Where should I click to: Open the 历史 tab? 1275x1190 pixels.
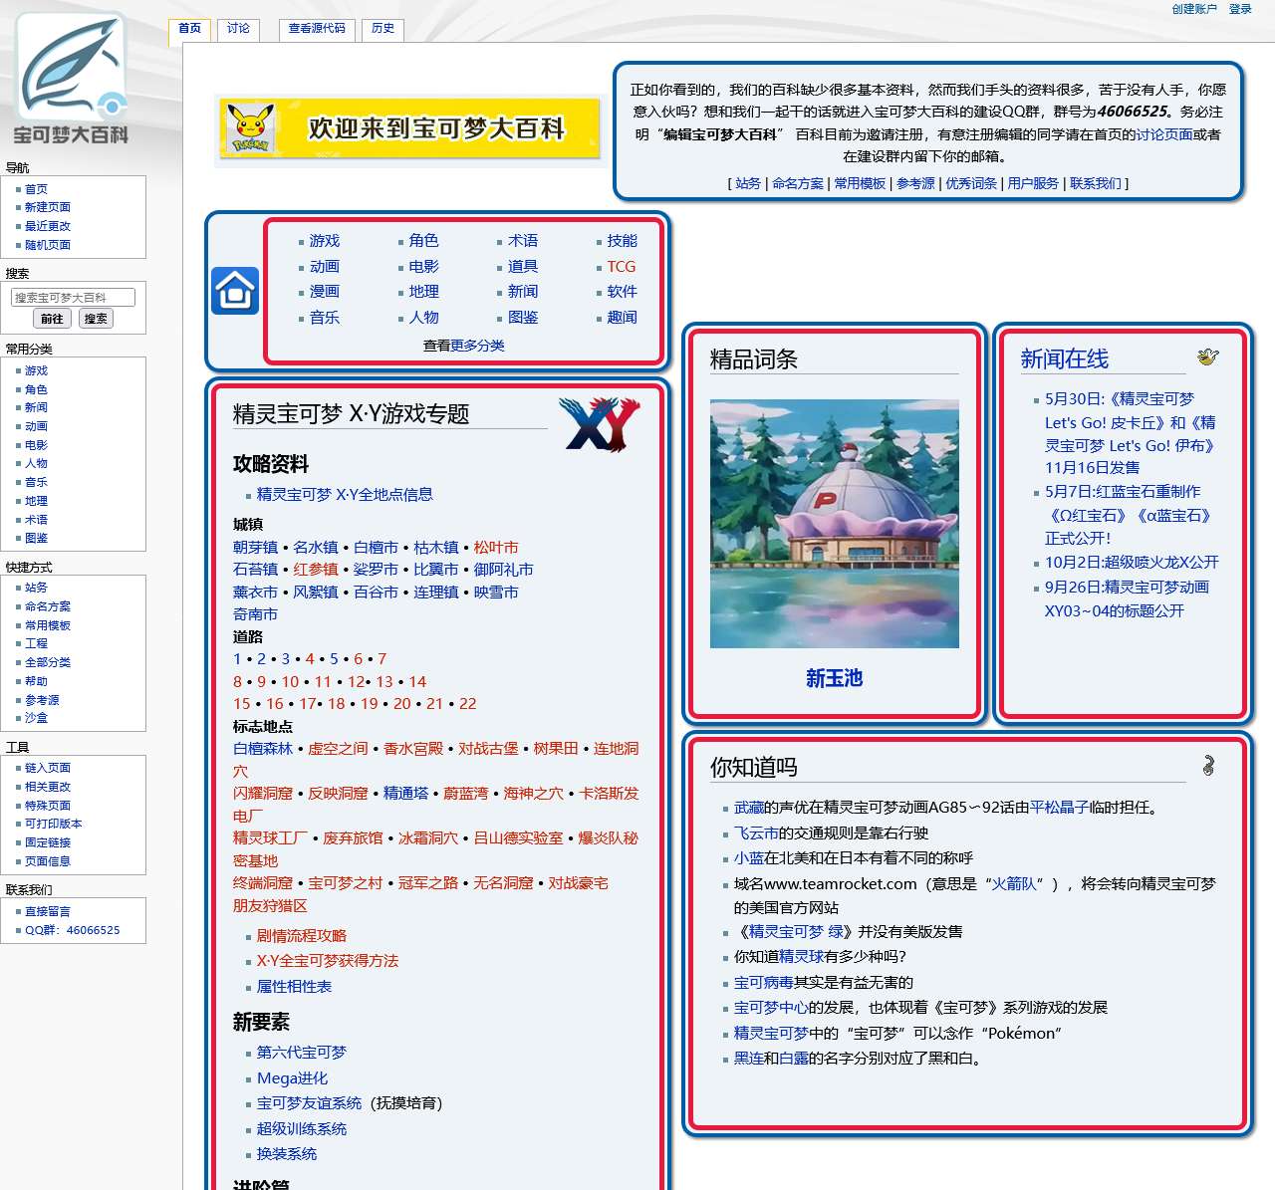[382, 29]
